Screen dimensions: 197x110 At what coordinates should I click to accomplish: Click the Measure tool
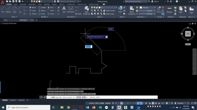click(x=170, y=9)
